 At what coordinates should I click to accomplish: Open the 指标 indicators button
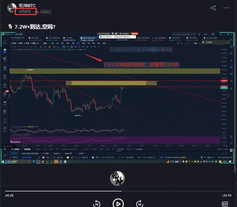pos(13,43)
